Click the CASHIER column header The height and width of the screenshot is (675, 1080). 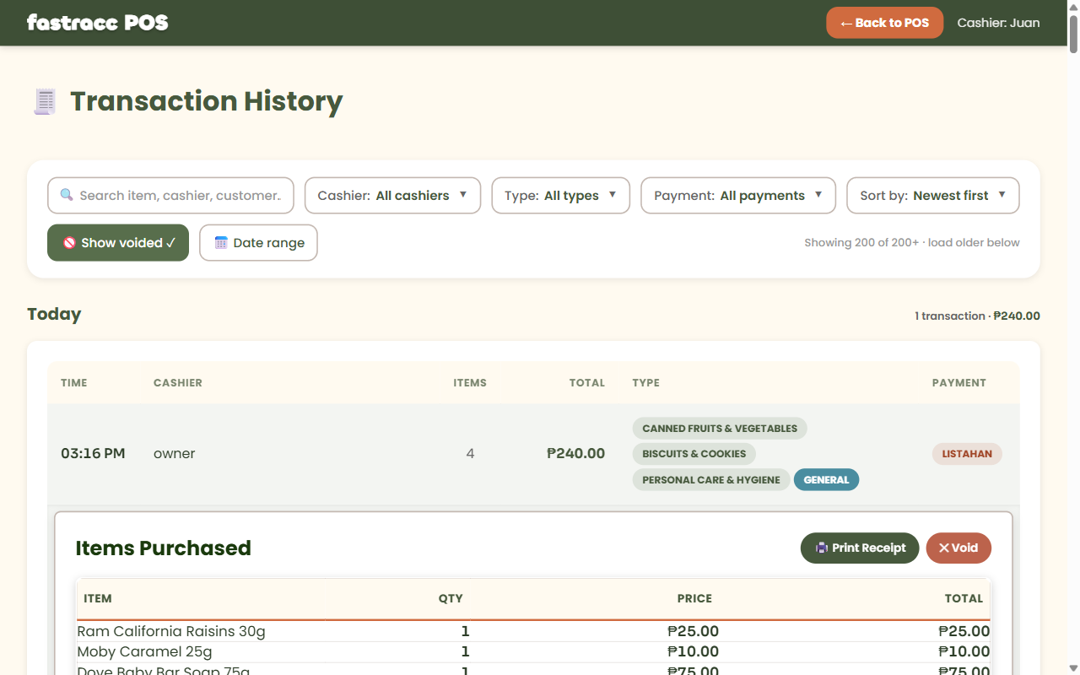point(178,383)
